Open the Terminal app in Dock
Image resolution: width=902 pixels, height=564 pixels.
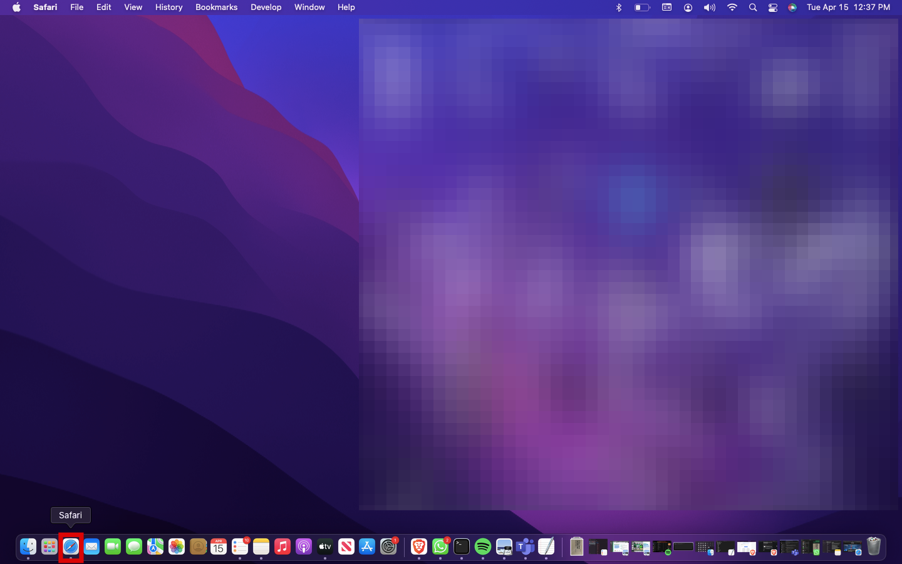pos(462,546)
